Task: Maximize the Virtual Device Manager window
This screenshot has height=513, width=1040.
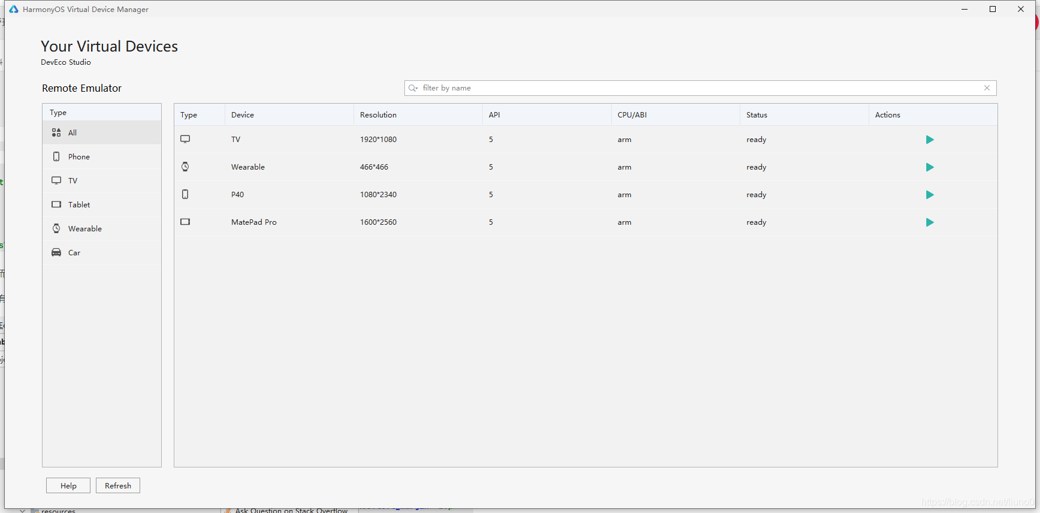Action: (x=993, y=9)
